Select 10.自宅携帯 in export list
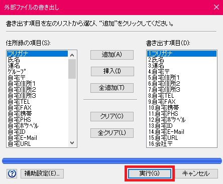 (182, 108)
